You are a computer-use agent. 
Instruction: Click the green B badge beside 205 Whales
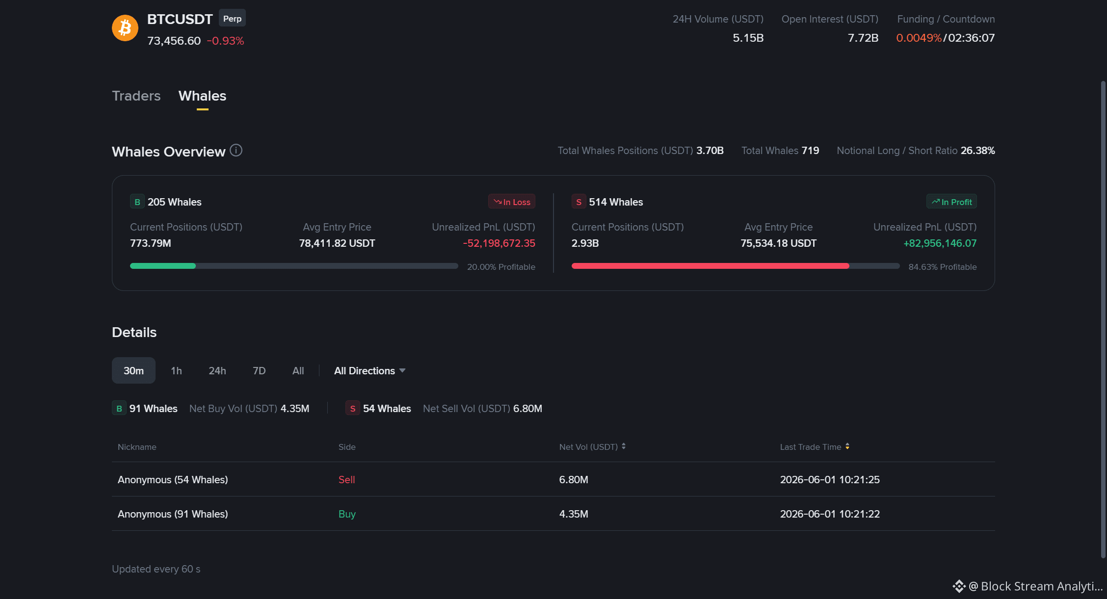click(137, 202)
